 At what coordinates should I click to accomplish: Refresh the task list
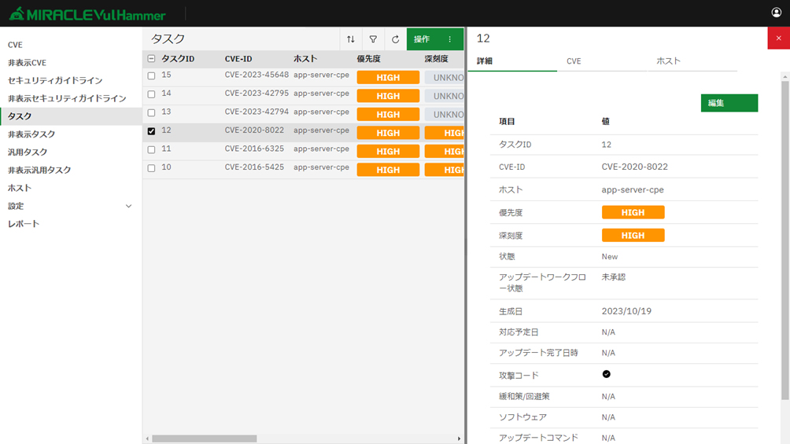click(395, 39)
